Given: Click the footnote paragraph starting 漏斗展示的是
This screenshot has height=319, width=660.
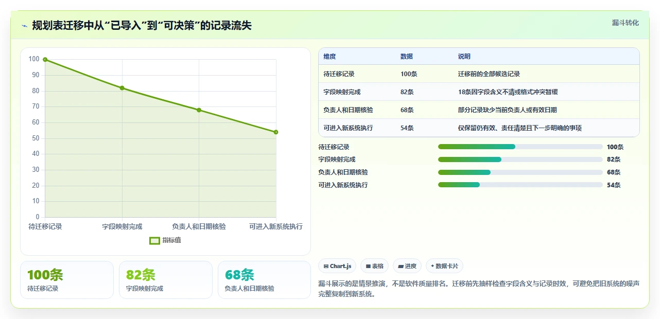Looking at the screenshot, I should coord(479,289).
